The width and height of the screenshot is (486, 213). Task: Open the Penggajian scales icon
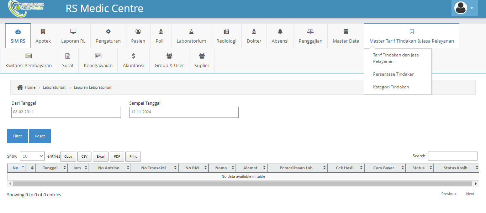310,32
